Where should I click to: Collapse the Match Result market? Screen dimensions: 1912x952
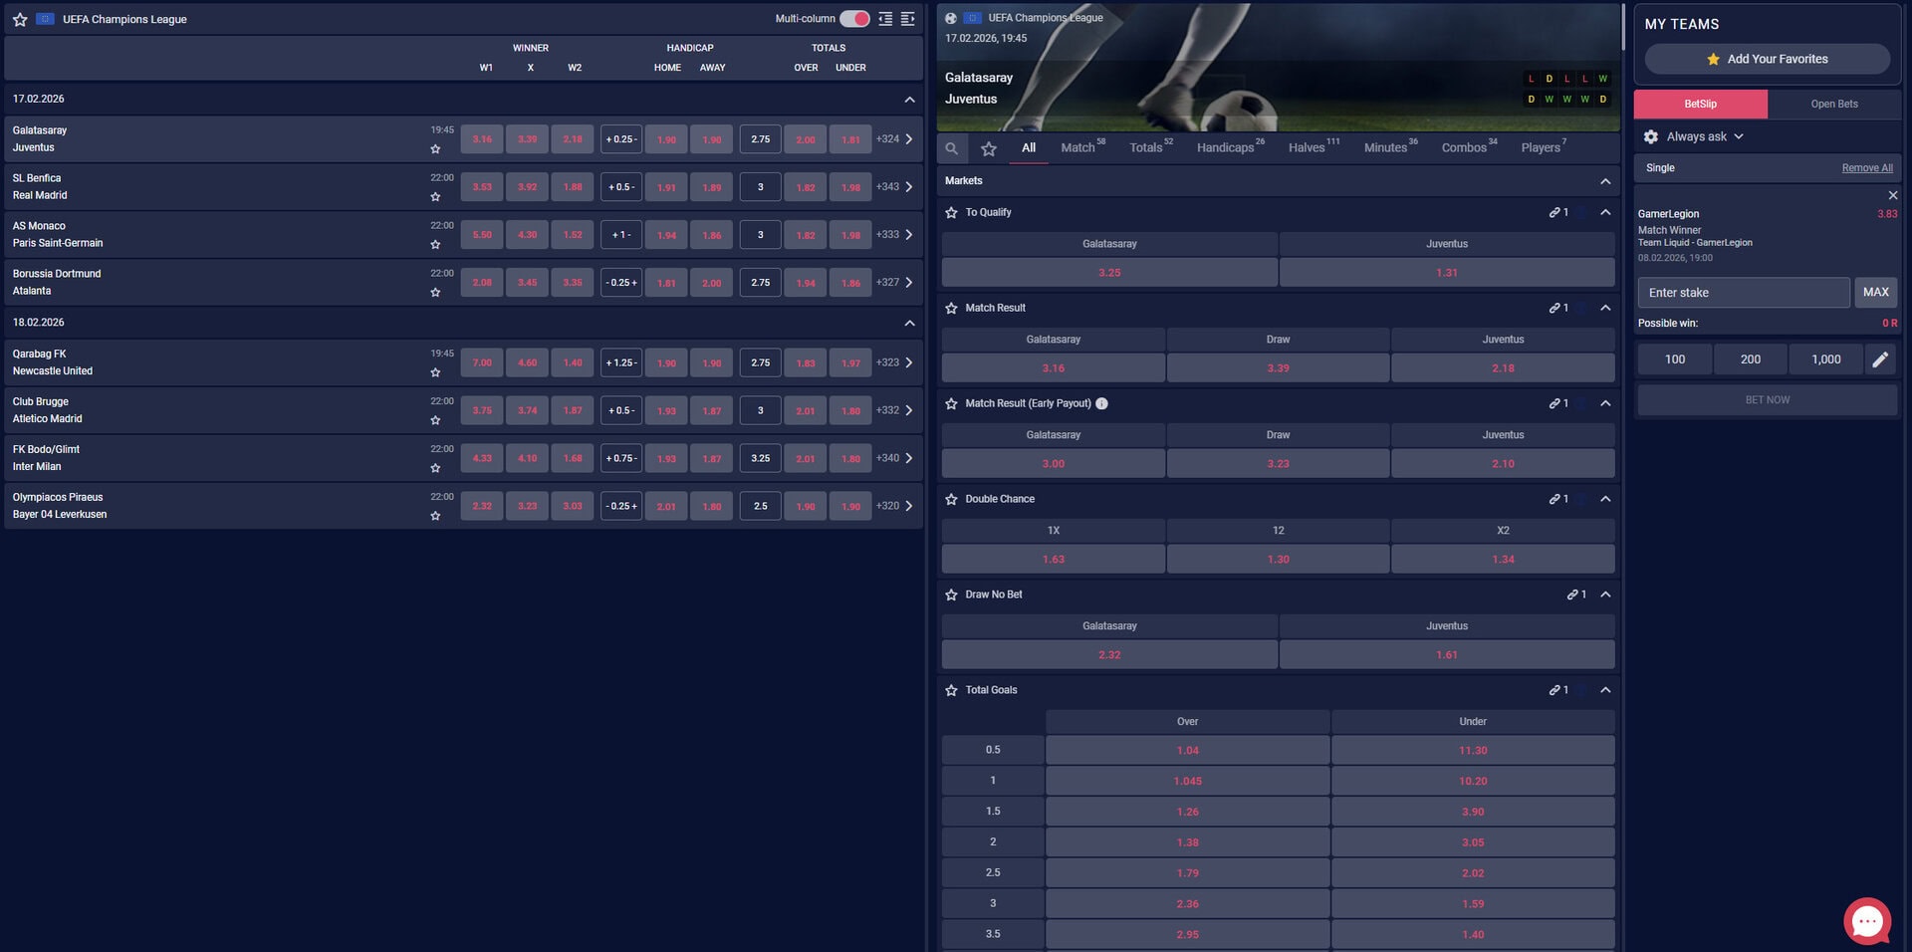tap(1605, 308)
